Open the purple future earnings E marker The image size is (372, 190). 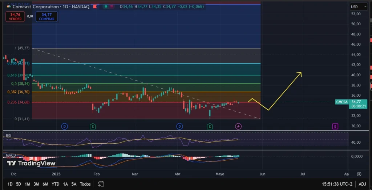click(x=335, y=126)
